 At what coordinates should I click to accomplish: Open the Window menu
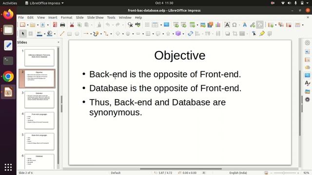125,17
